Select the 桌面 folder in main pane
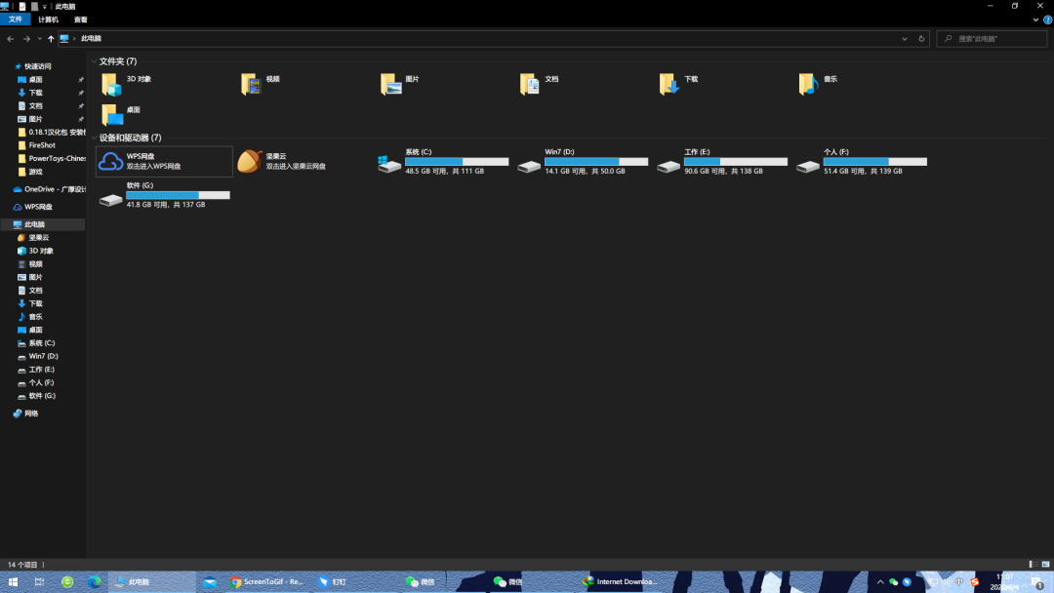 pyautogui.click(x=122, y=115)
